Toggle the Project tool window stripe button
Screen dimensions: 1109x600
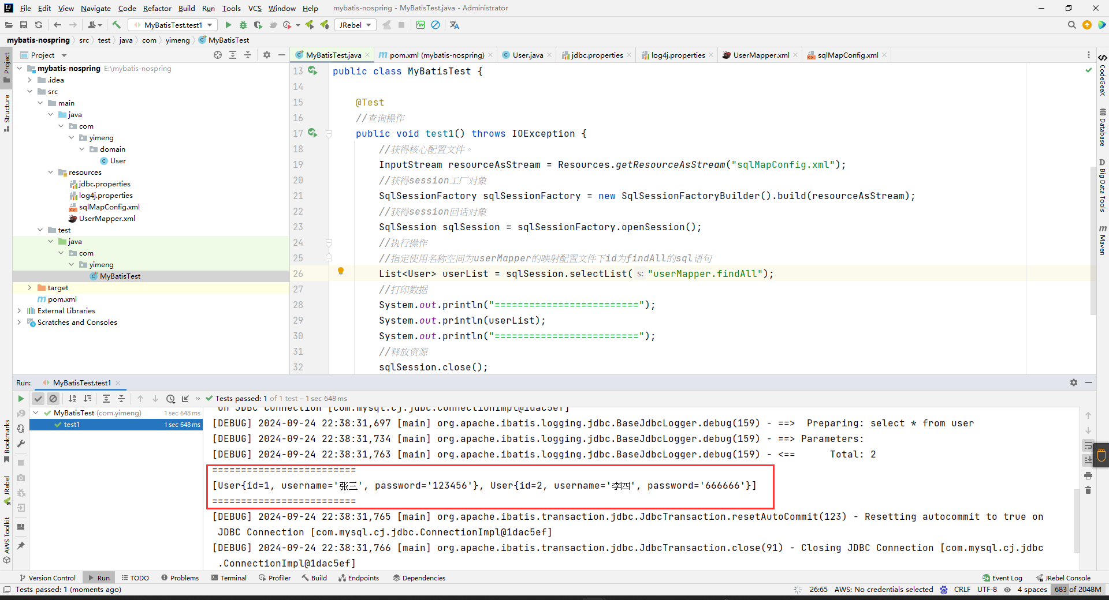(x=6, y=67)
